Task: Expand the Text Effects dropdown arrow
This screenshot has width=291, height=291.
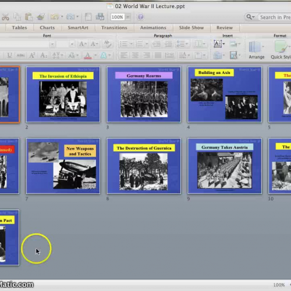Action: tap(109, 55)
